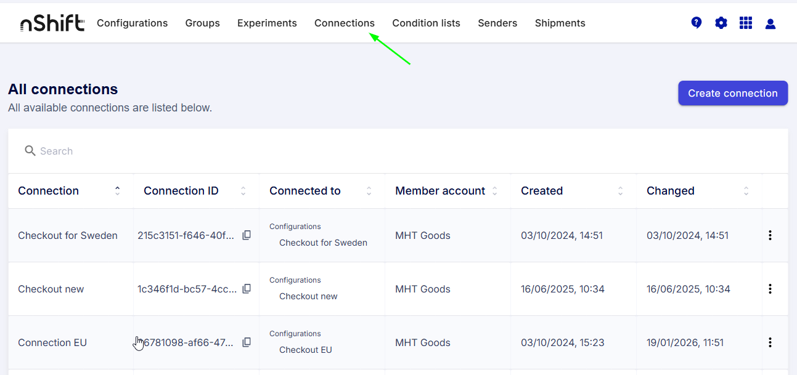Open the settings gear icon

[x=721, y=23]
